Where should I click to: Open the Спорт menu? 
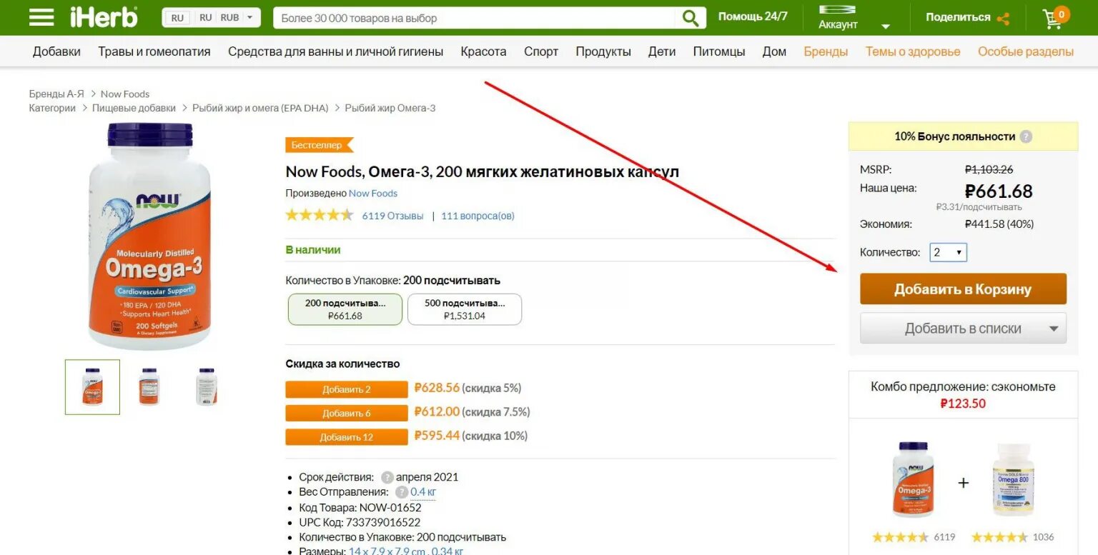pyautogui.click(x=541, y=51)
